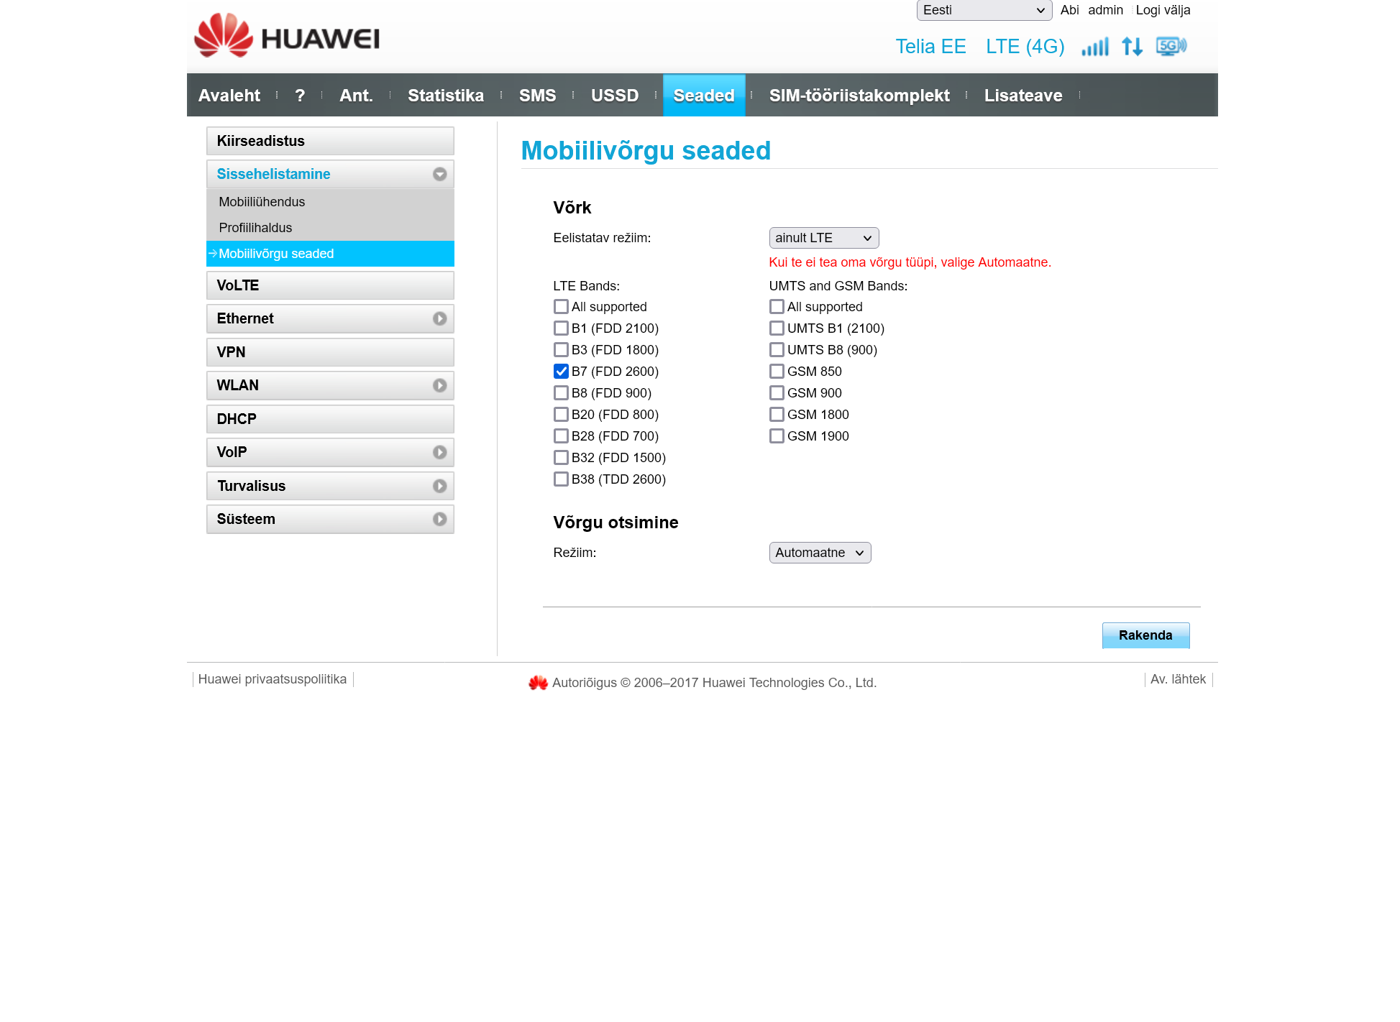
Task: Switch to the Statistika tab
Action: [446, 96]
